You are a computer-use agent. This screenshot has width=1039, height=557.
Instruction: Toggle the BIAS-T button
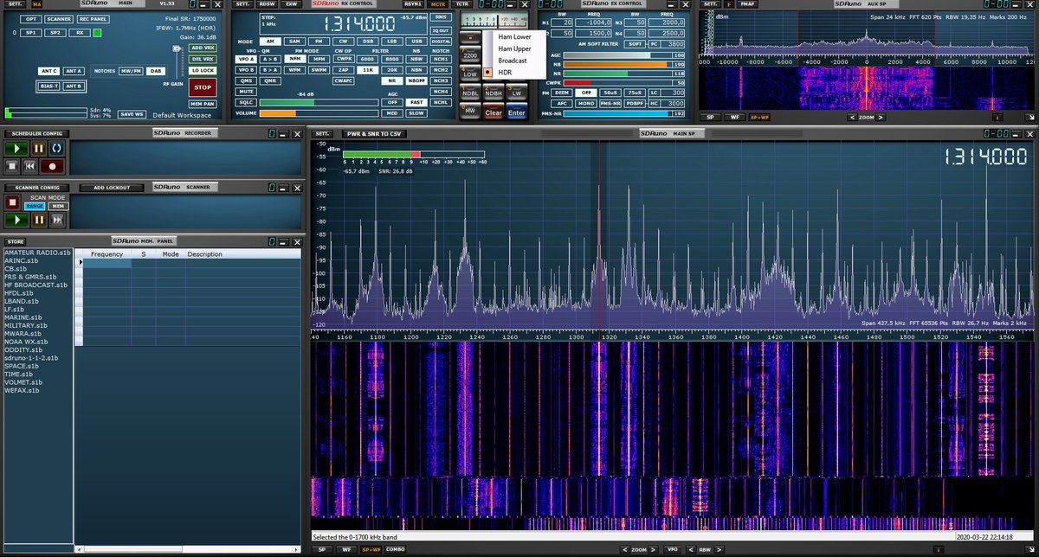click(x=49, y=86)
